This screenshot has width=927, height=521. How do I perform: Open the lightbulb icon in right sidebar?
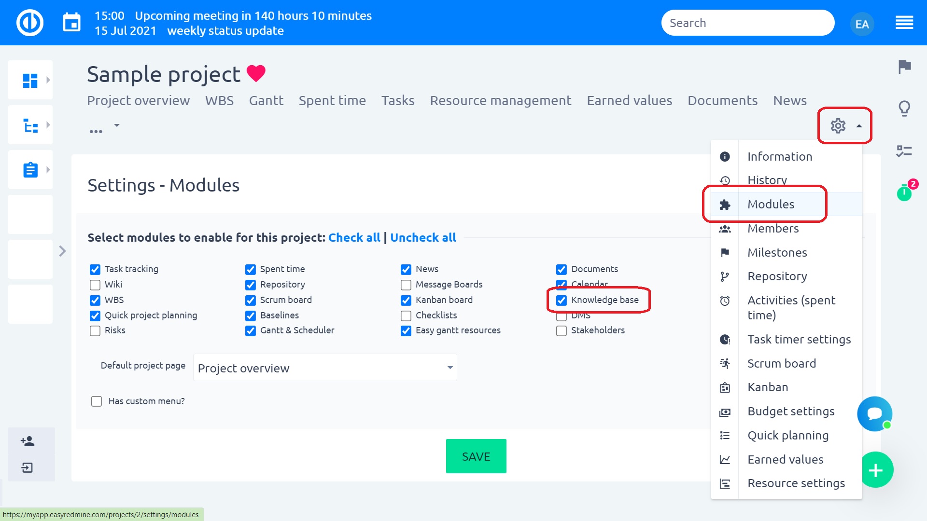point(904,109)
